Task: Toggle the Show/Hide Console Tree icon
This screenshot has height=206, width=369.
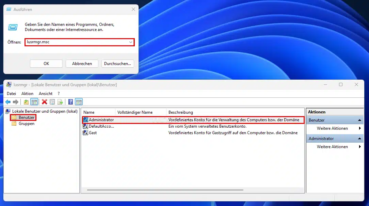Action: pyautogui.click(x=34, y=102)
